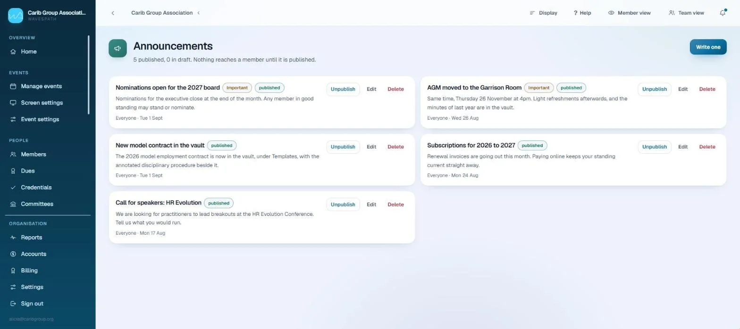
Task: Open the Help menu
Action: [582, 13]
